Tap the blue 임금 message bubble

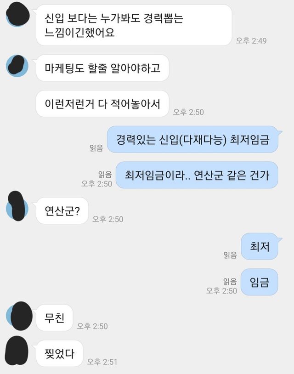[260, 282]
